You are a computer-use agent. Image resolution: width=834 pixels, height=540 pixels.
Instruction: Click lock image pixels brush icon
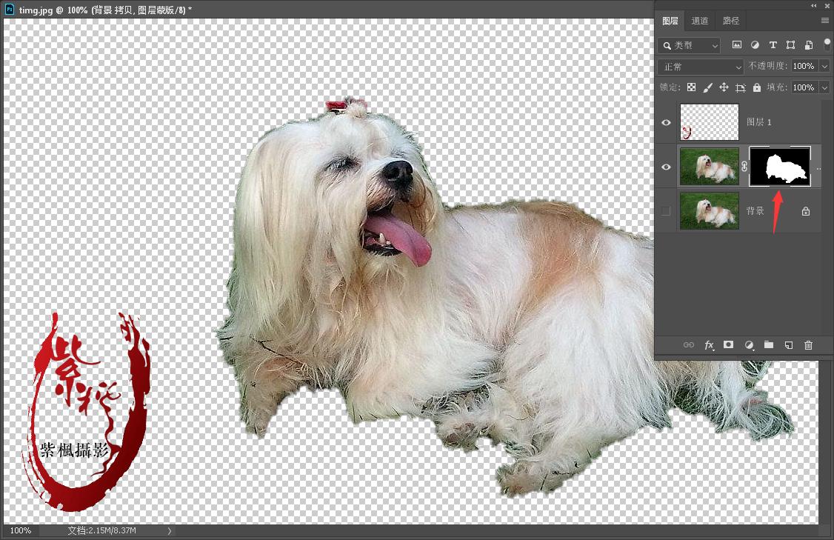click(707, 88)
